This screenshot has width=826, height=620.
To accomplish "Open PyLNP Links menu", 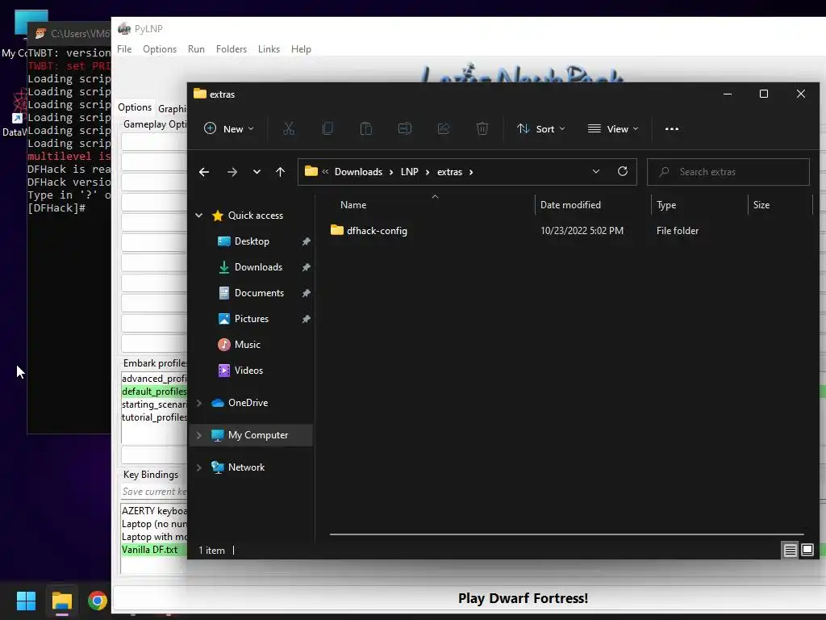I will [269, 49].
